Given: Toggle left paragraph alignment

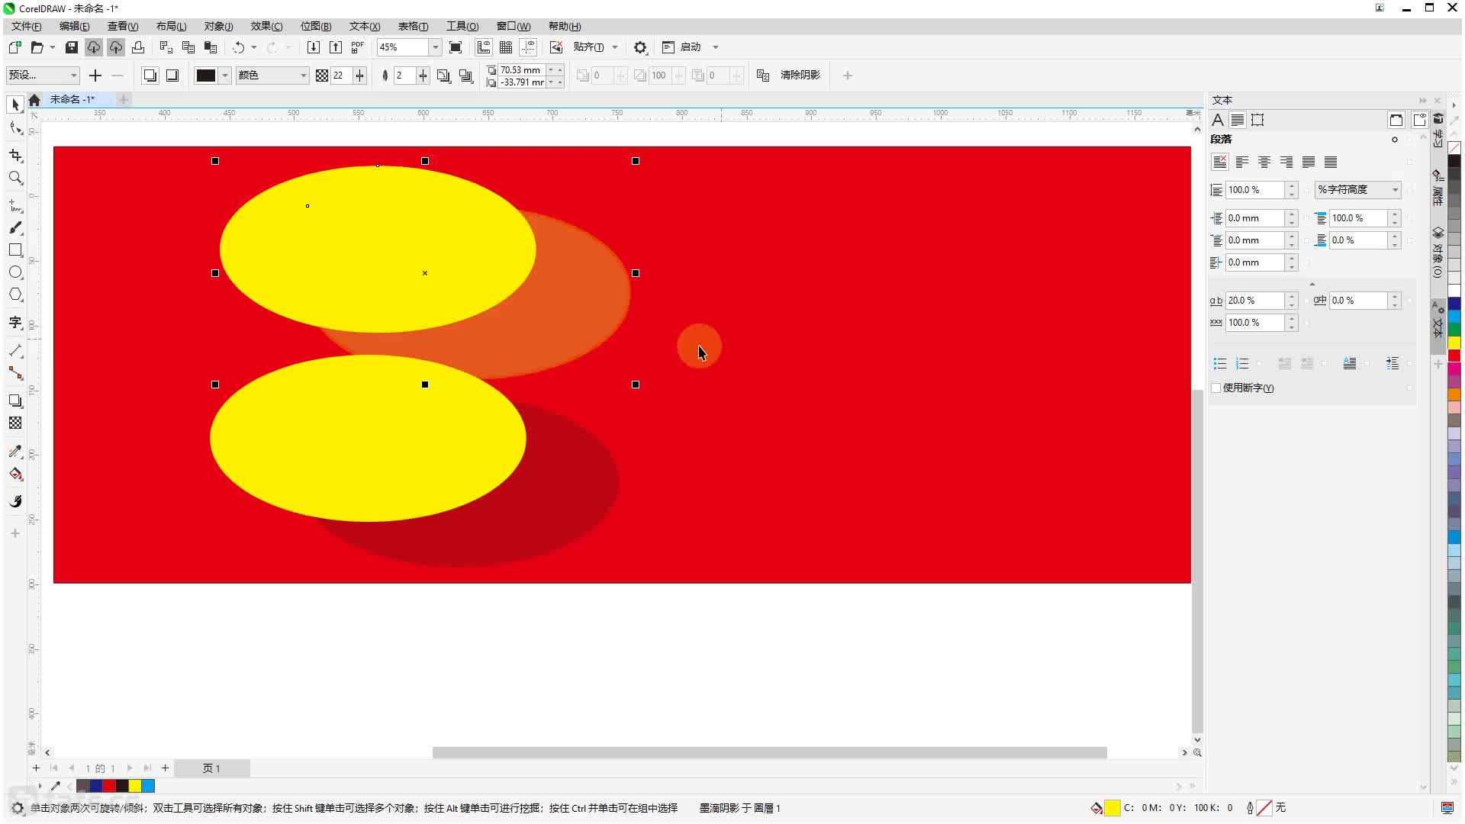Looking at the screenshot, I should coord(1242,162).
